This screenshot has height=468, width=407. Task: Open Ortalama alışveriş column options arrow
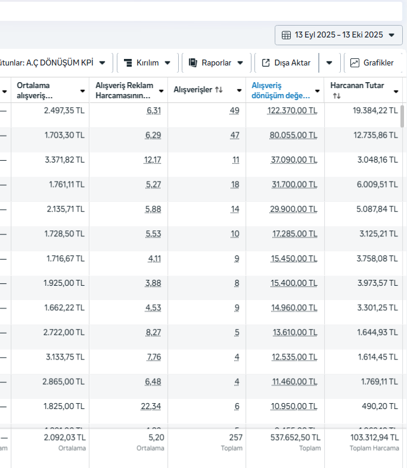pyautogui.click(x=82, y=91)
